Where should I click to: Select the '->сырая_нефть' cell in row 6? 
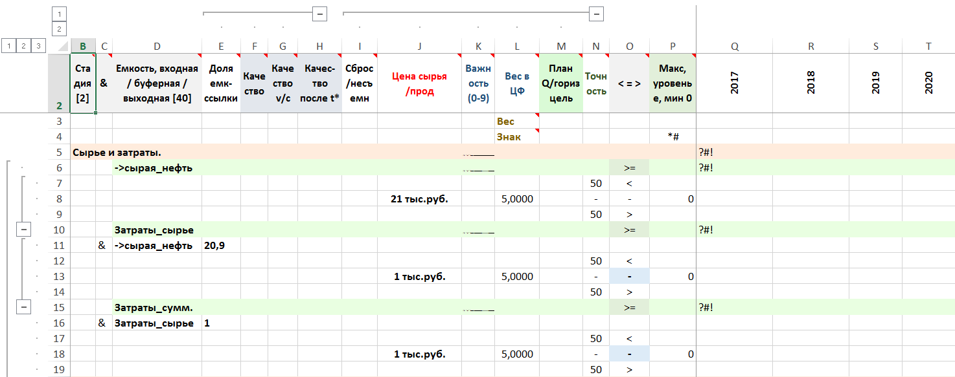pos(156,168)
